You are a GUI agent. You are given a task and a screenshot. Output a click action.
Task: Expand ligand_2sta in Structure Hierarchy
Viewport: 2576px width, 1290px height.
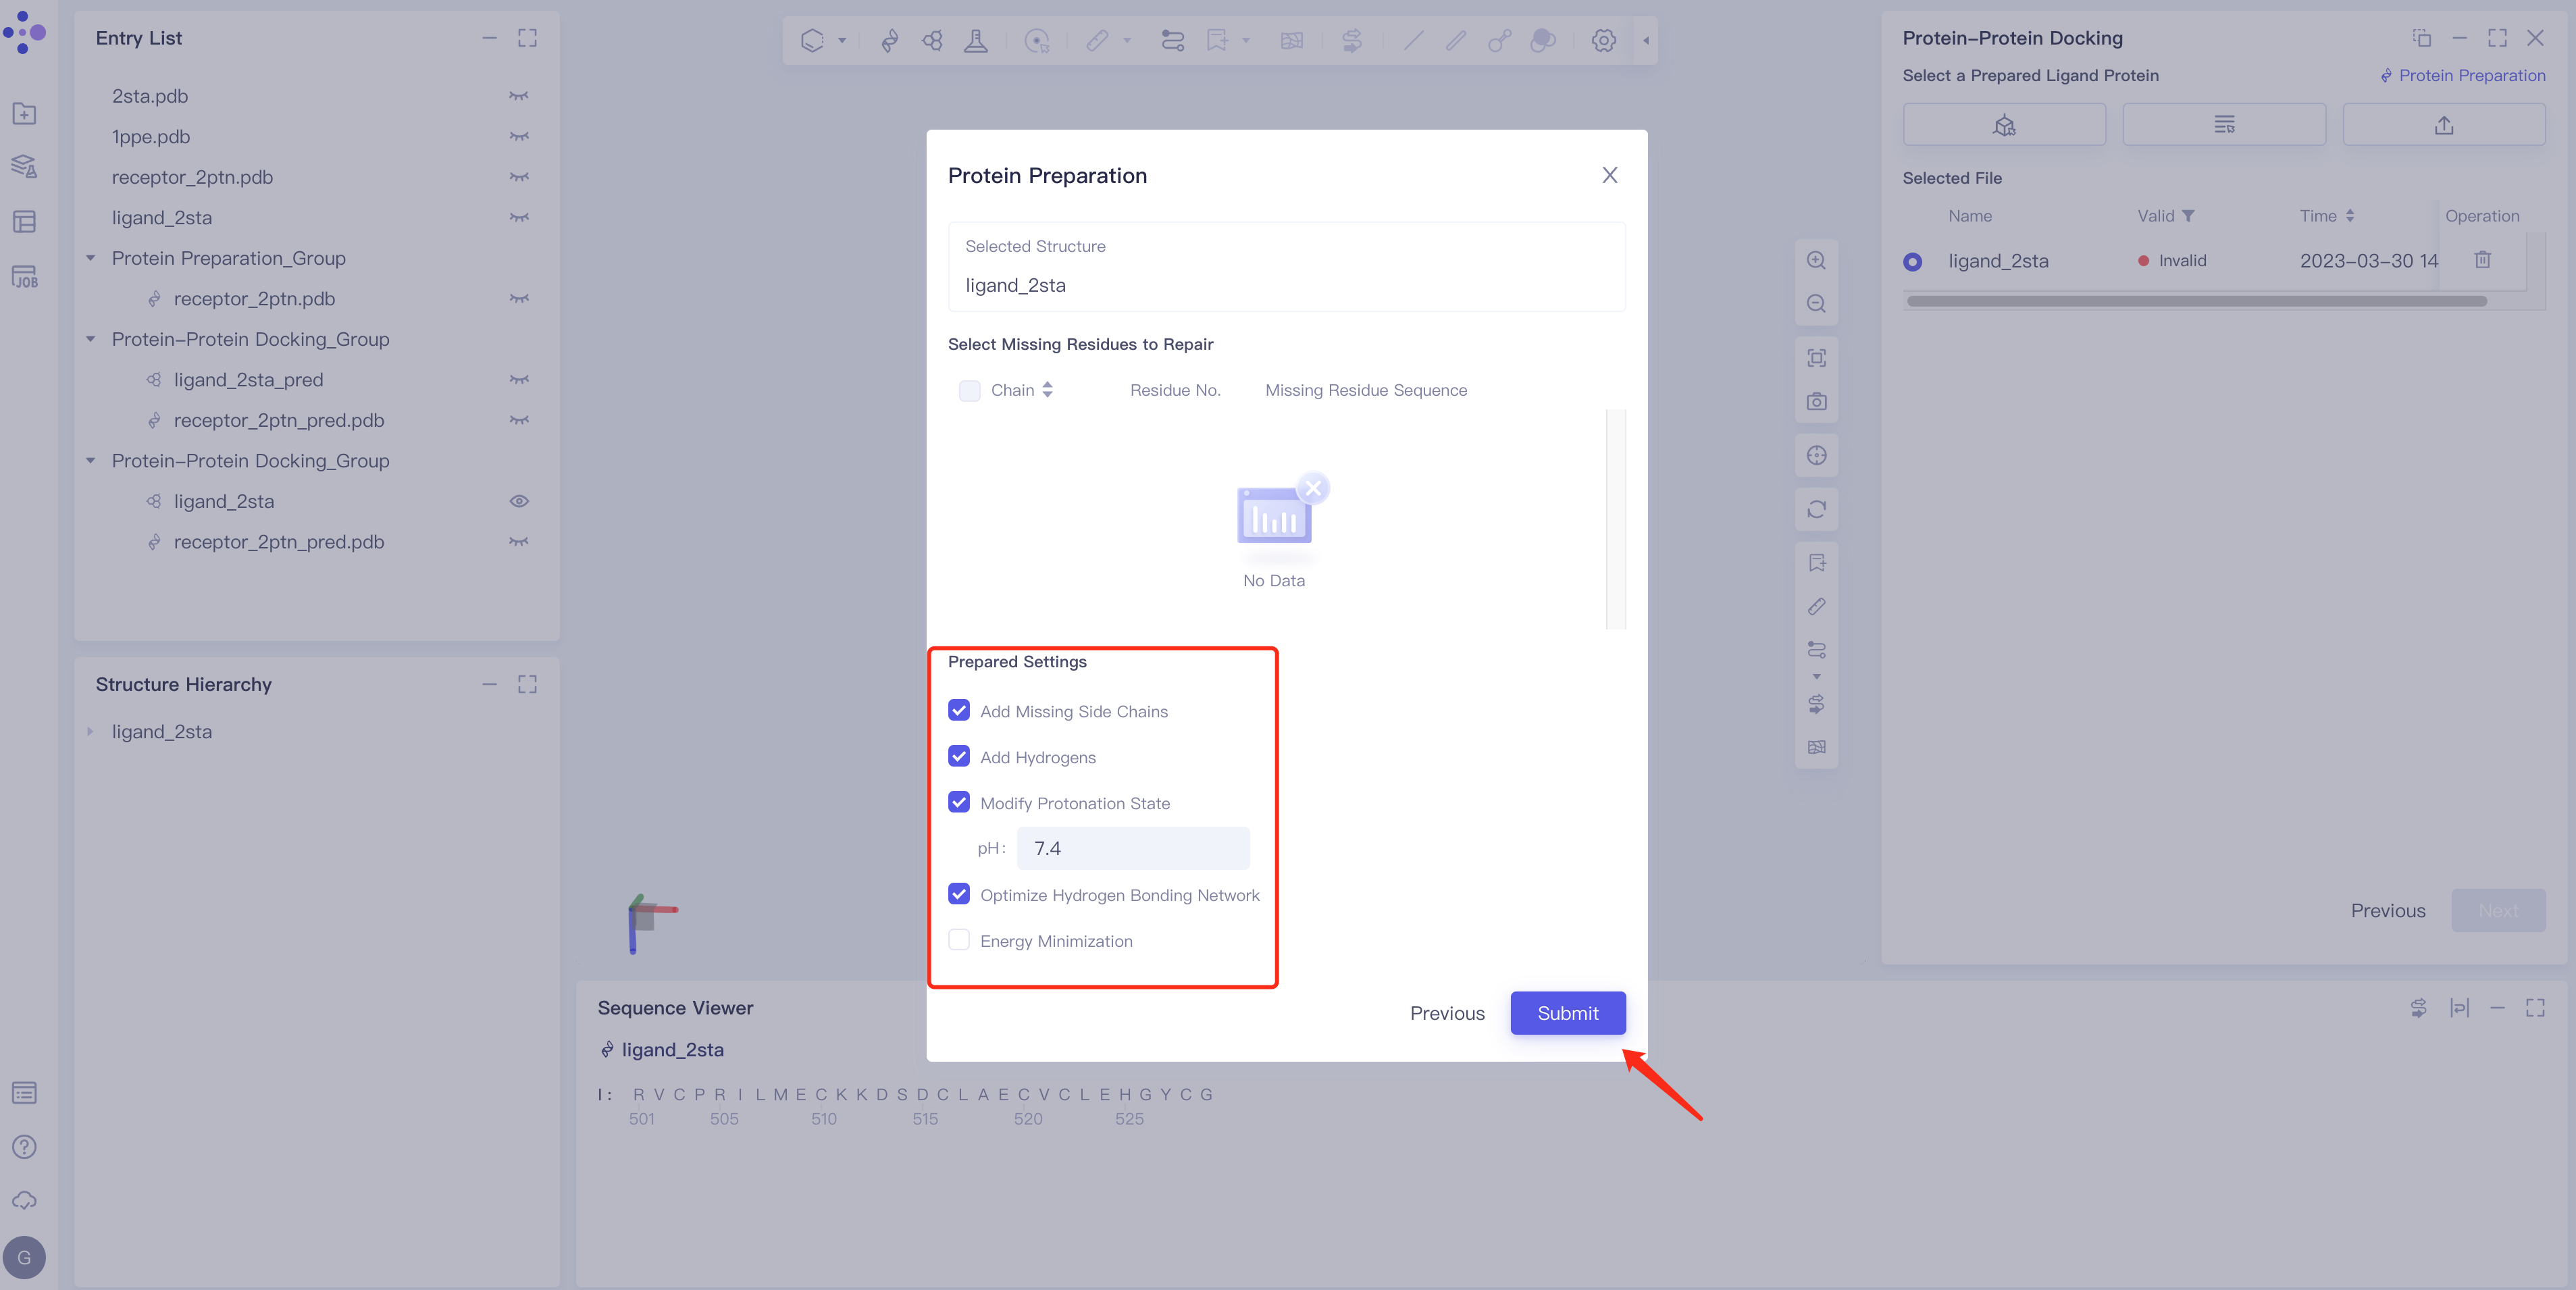click(x=91, y=732)
